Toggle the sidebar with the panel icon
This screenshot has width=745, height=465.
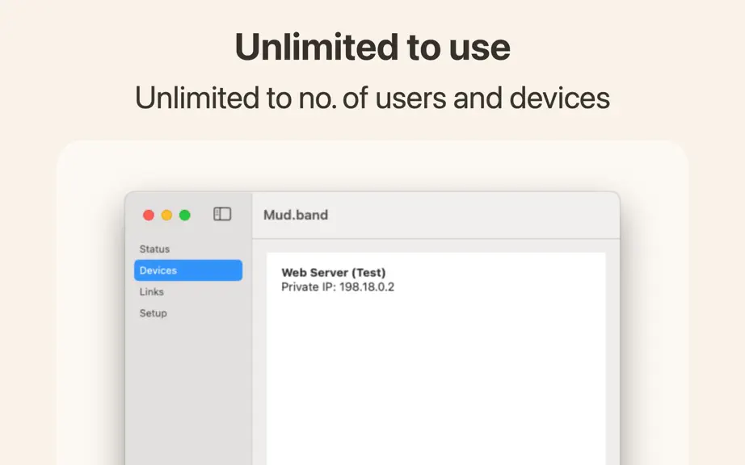tap(222, 214)
